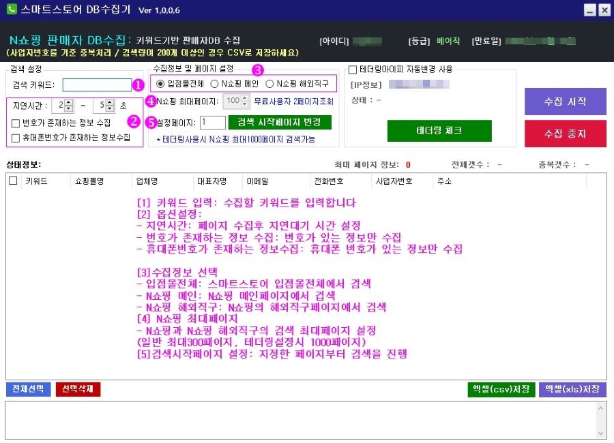Click inside the bottom log text area
Screen dimensions: 614x443
[x=301, y=421]
